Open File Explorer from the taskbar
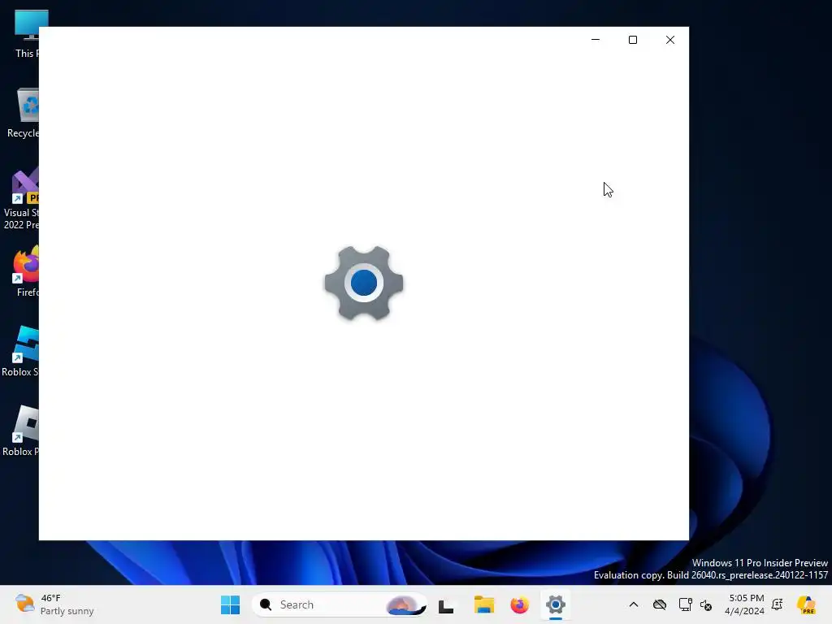 click(x=484, y=604)
